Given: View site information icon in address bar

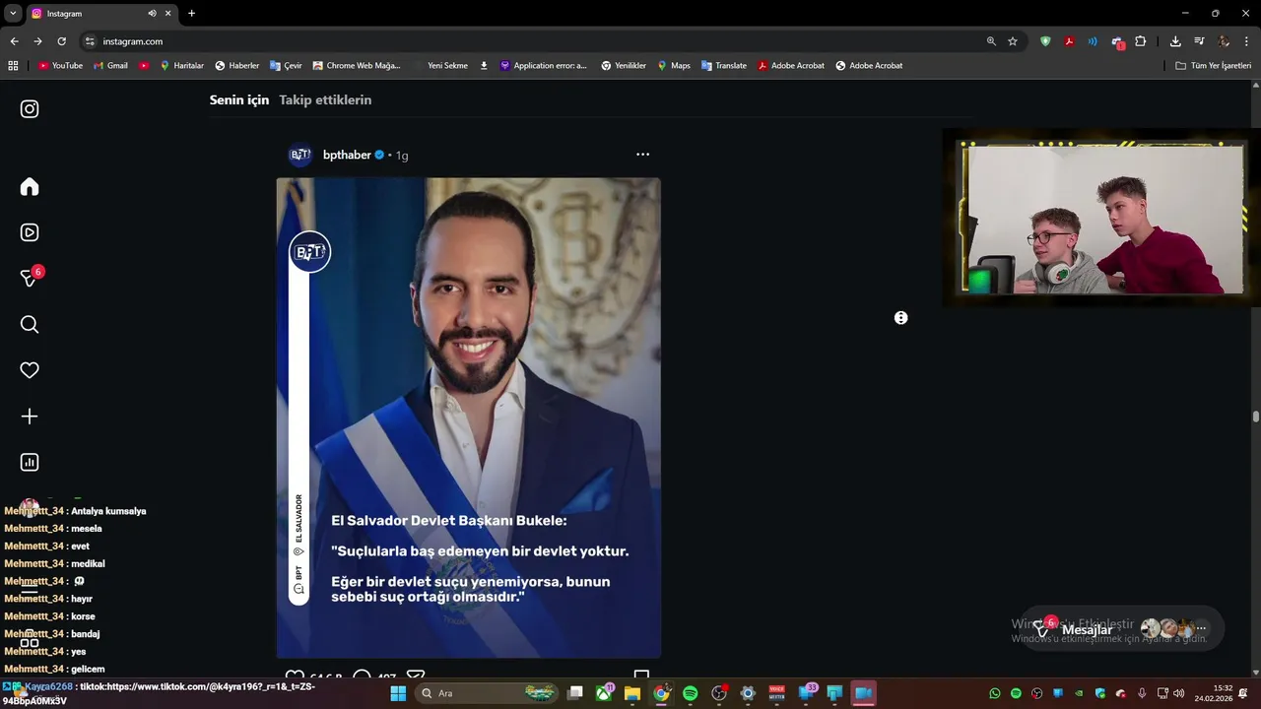Looking at the screenshot, I should (x=90, y=41).
